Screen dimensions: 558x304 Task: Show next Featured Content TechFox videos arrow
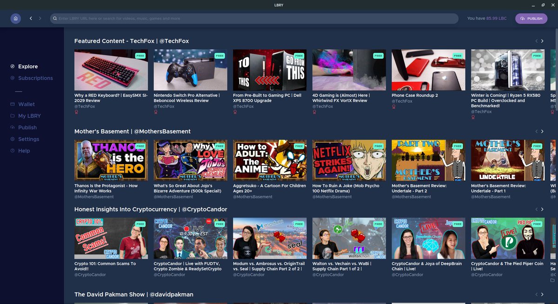[542, 41]
